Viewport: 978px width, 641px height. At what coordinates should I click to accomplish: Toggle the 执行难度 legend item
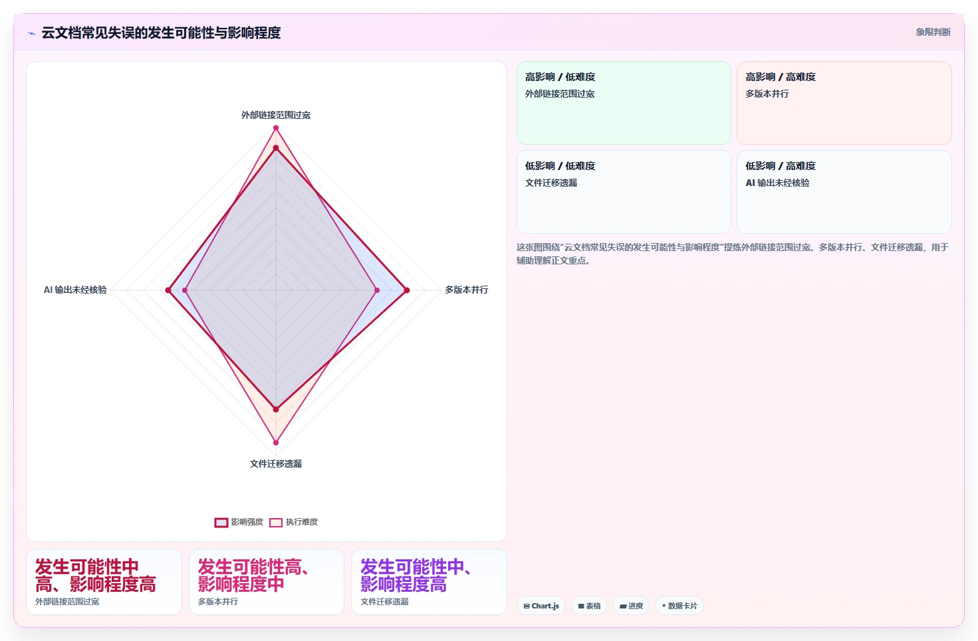pyautogui.click(x=294, y=522)
